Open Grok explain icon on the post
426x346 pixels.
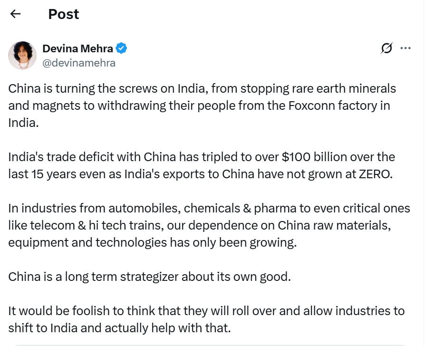pyautogui.click(x=387, y=48)
